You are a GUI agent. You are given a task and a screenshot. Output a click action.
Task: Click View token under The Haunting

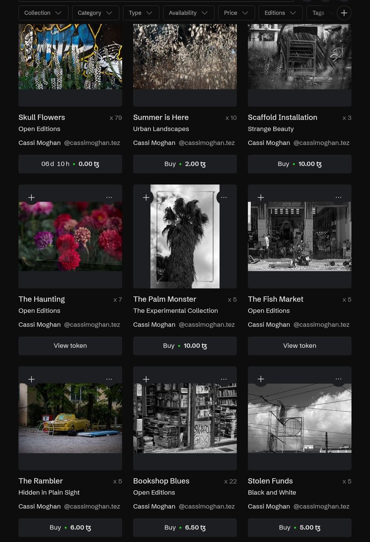click(x=70, y=346)
